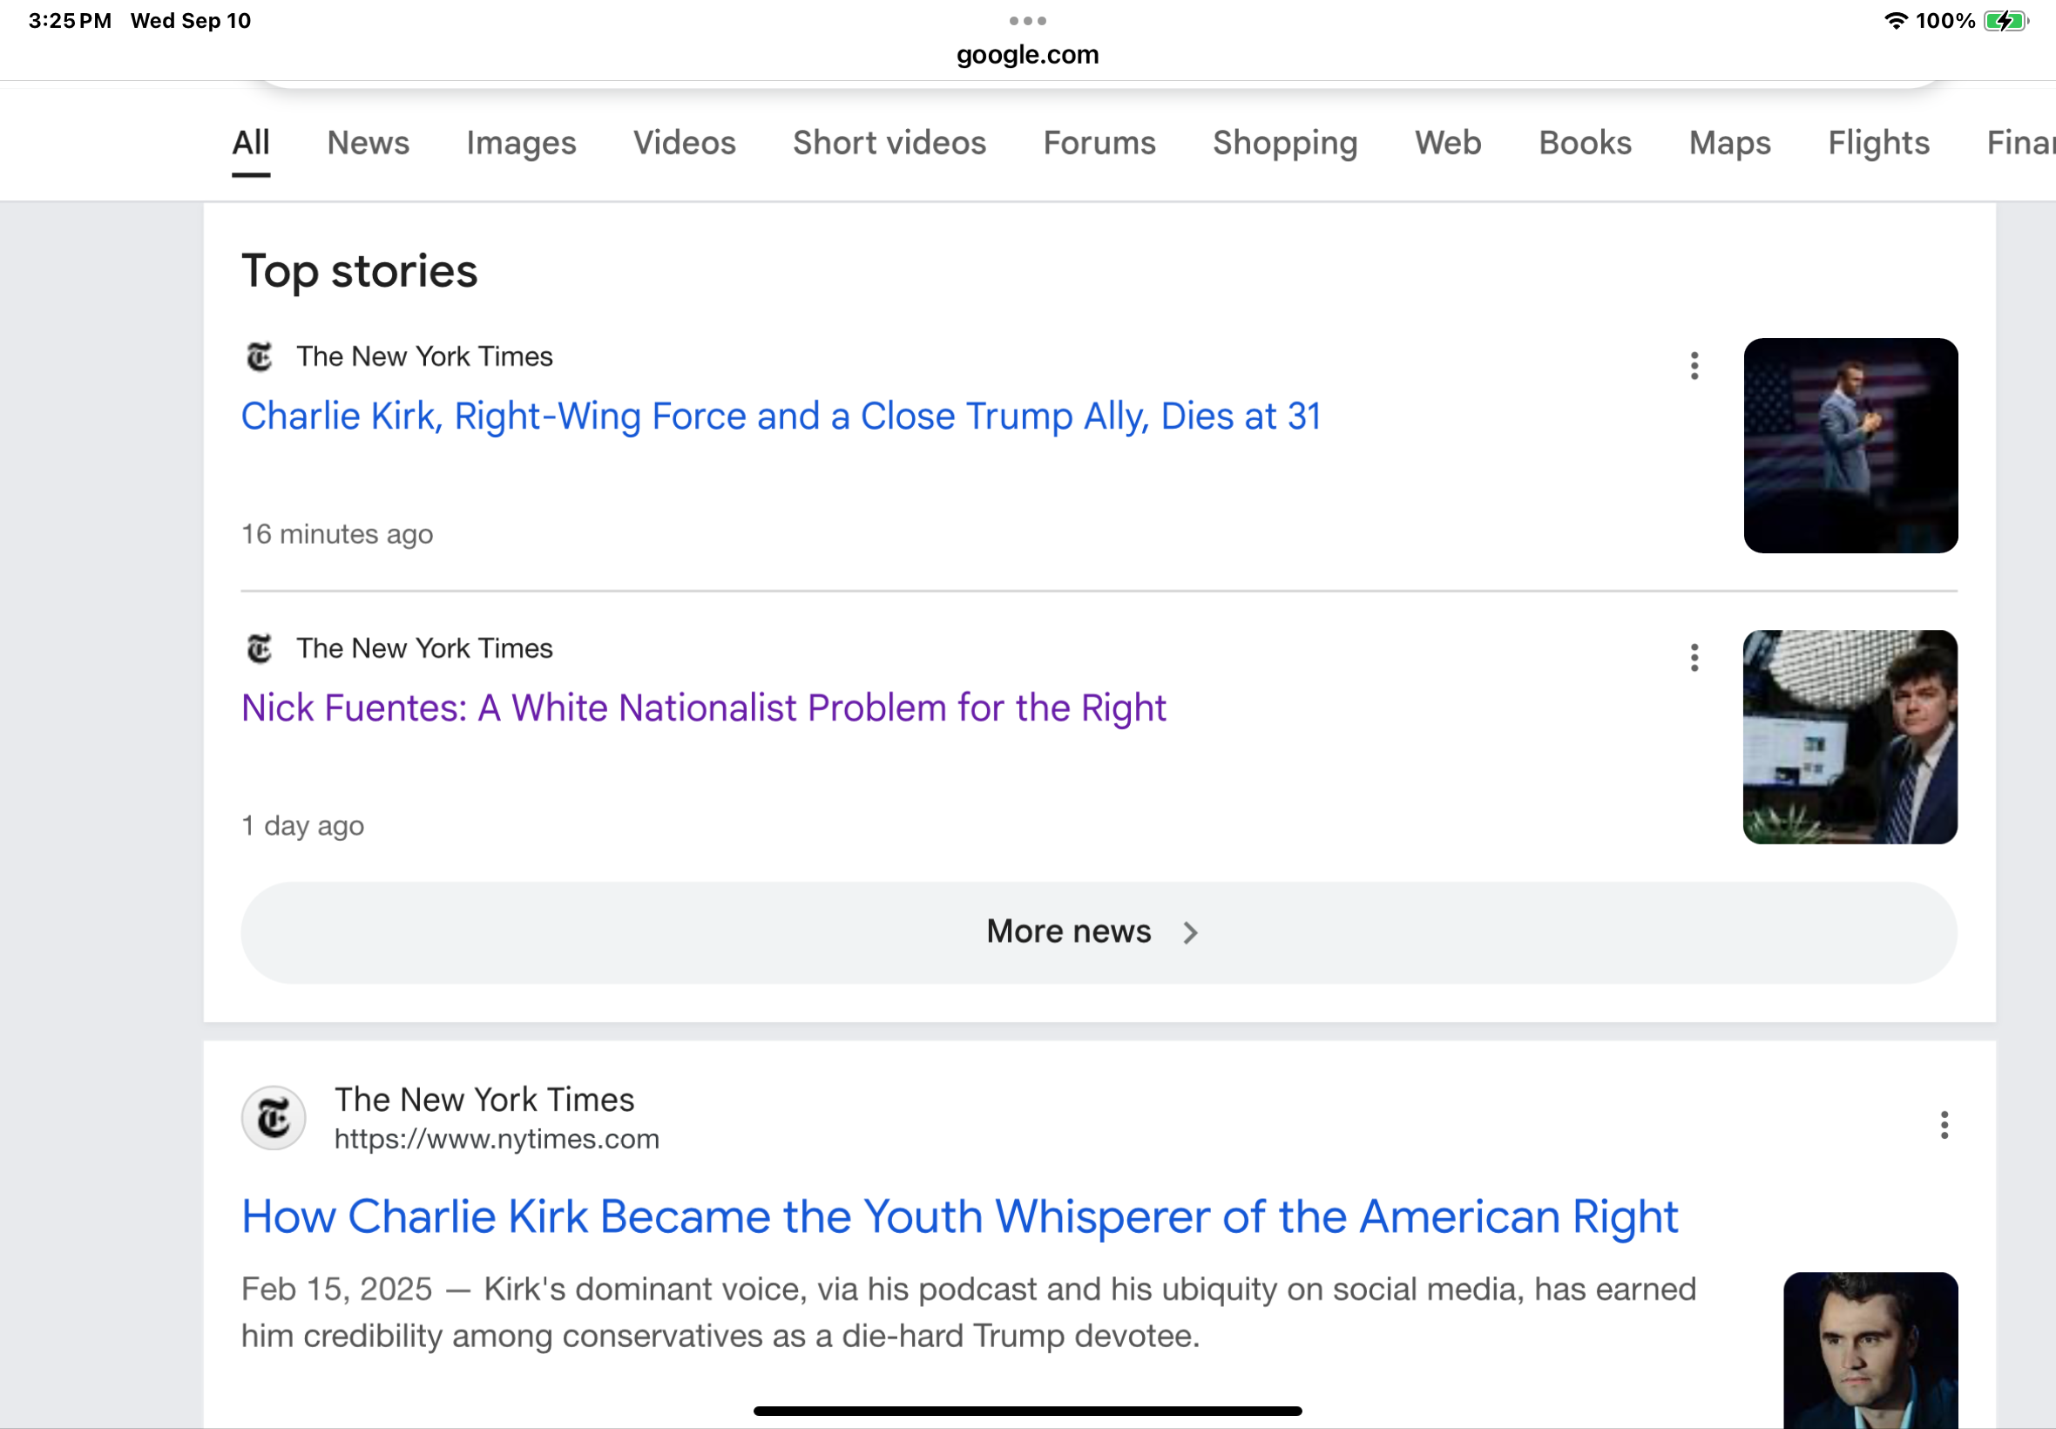
Task: Open 'How Charlie Kirk Became the Youth Whisperer' link
Action: coord(959,1216)
